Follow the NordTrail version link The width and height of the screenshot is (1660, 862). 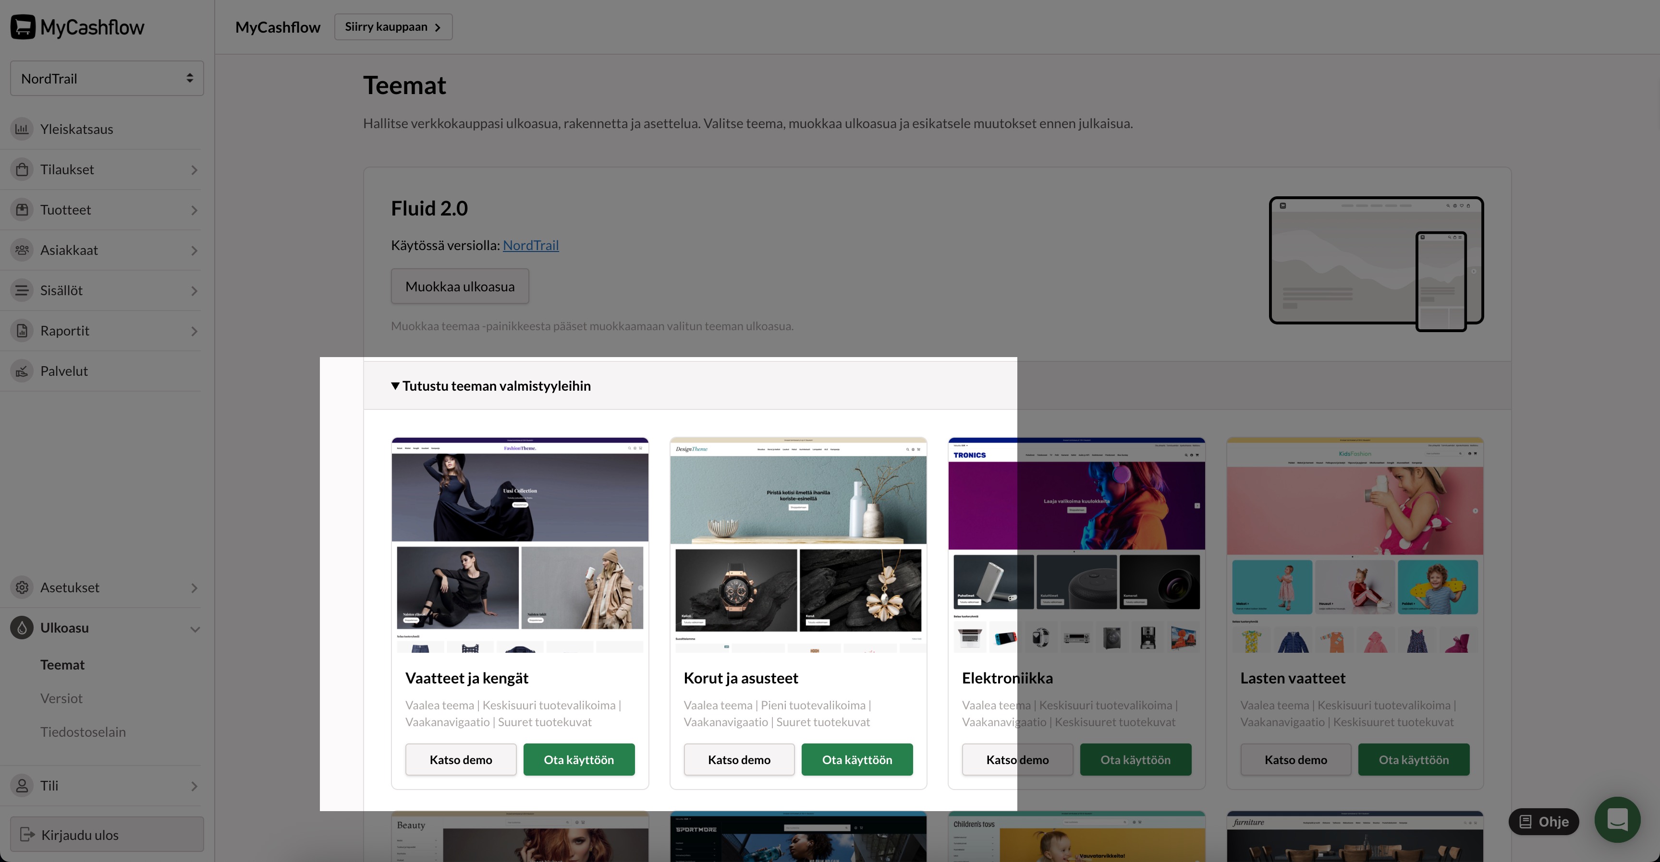pyautogui.click(x=530, y=245)
